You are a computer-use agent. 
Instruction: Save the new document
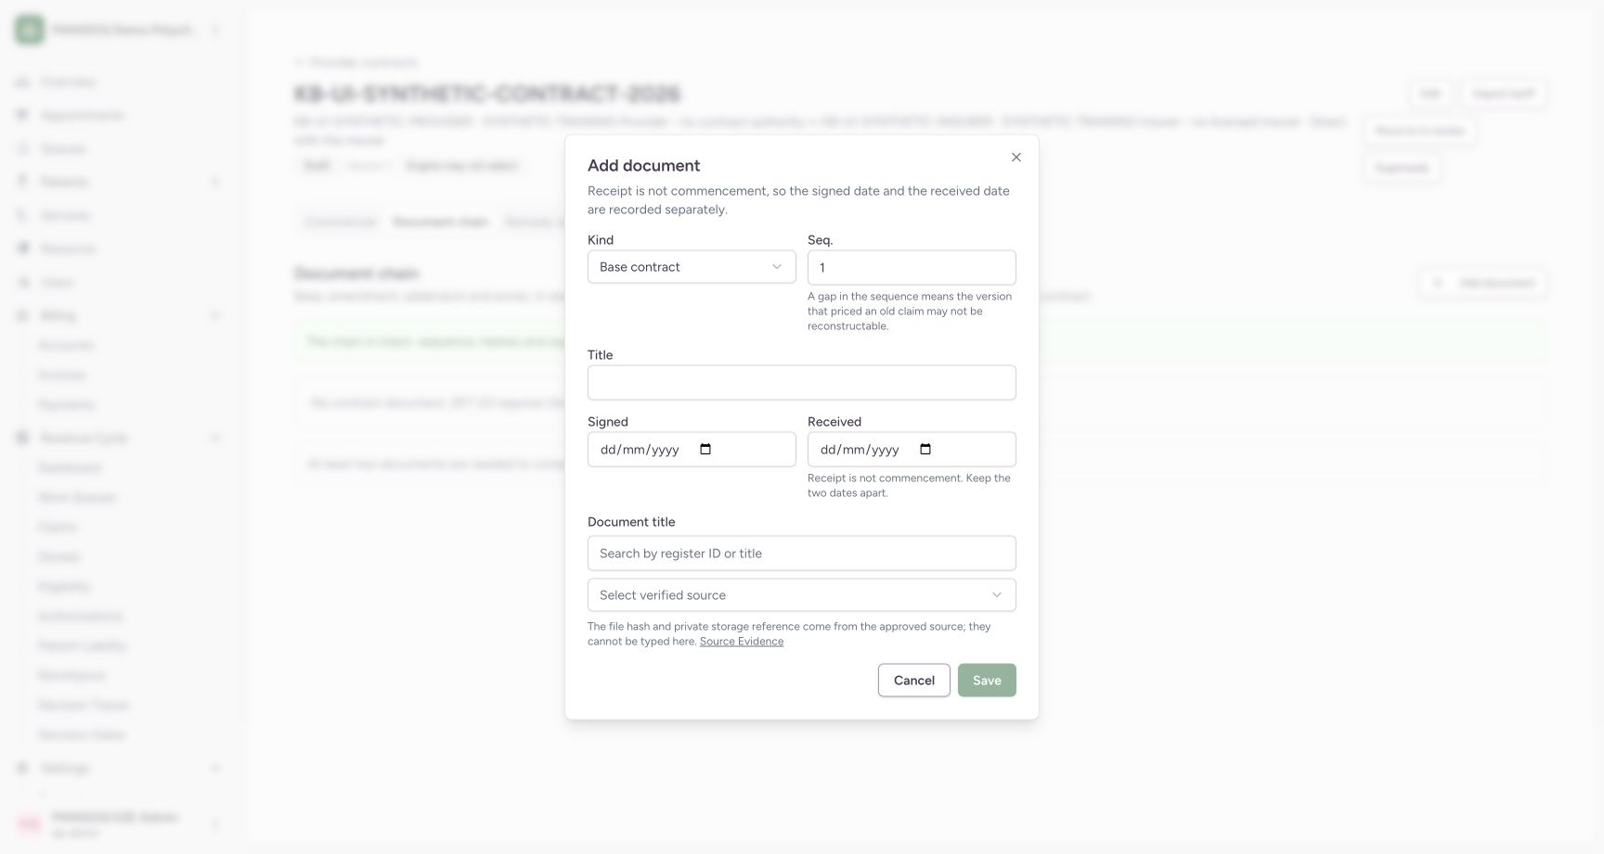point(987,681)
